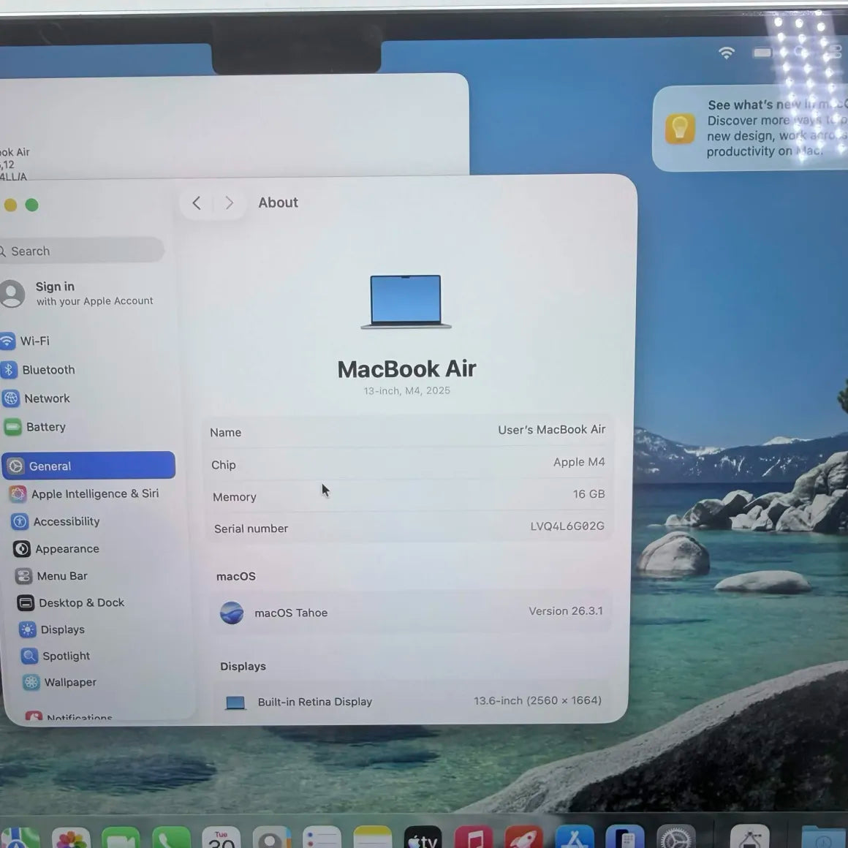Image resolution: width=848 pixels, height=848 pixels.
Task: Click the Apple M4 chip value
Action: pyautogui.click(x=579, y=462)
